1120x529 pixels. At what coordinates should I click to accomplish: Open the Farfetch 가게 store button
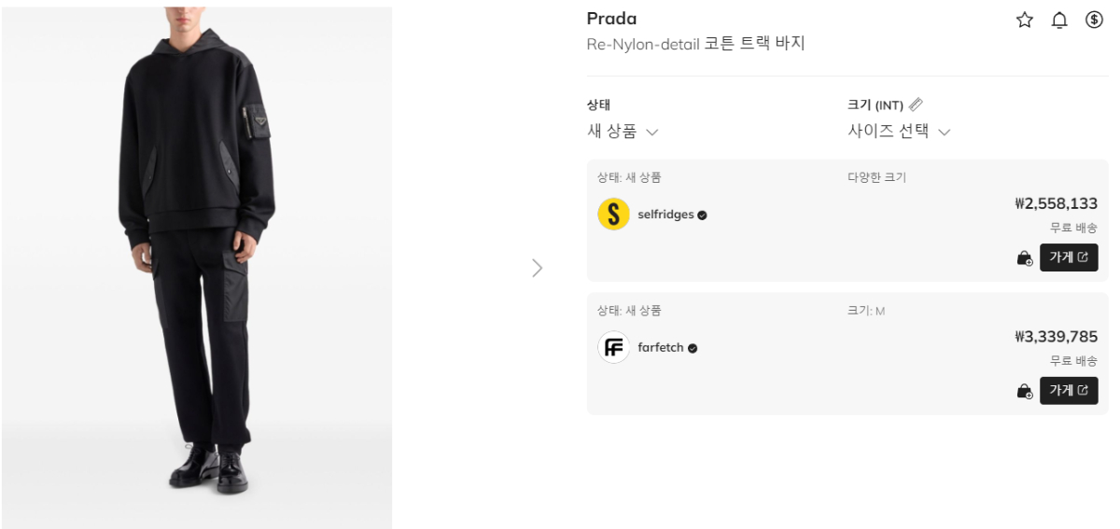point(1069,391)
